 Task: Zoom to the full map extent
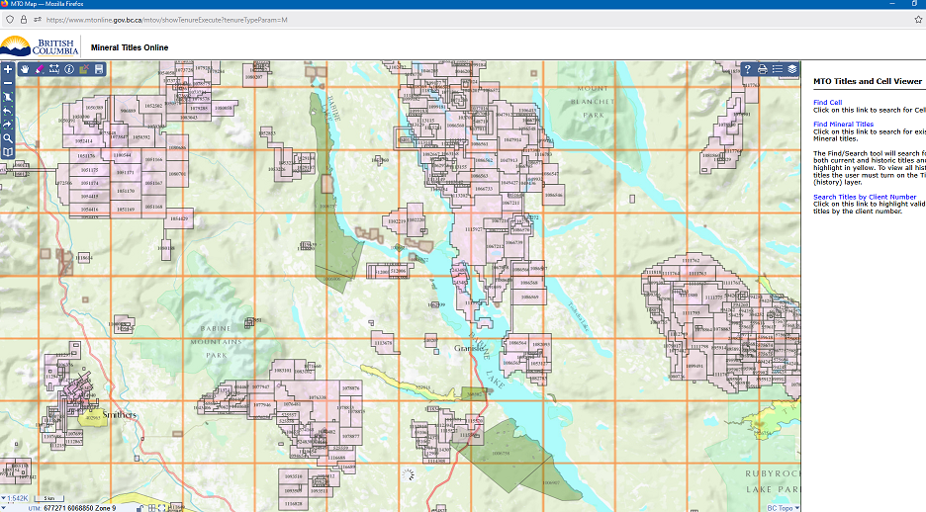[8, 98]
